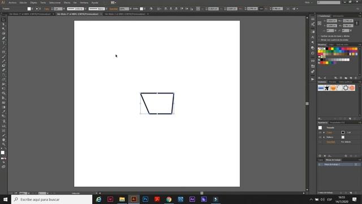Select the Direct Selection tool
The image size is (362, 204).
pos(3,24)
